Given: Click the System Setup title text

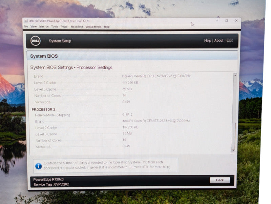Looking at the screenshot, I should click(60, 41).
